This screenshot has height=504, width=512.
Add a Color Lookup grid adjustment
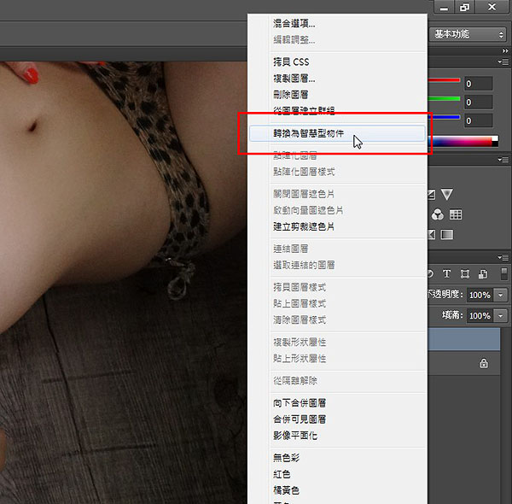tap(456, 214)
